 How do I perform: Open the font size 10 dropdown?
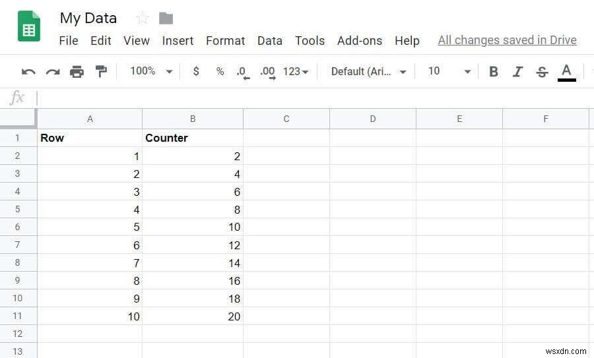(449, 71)
